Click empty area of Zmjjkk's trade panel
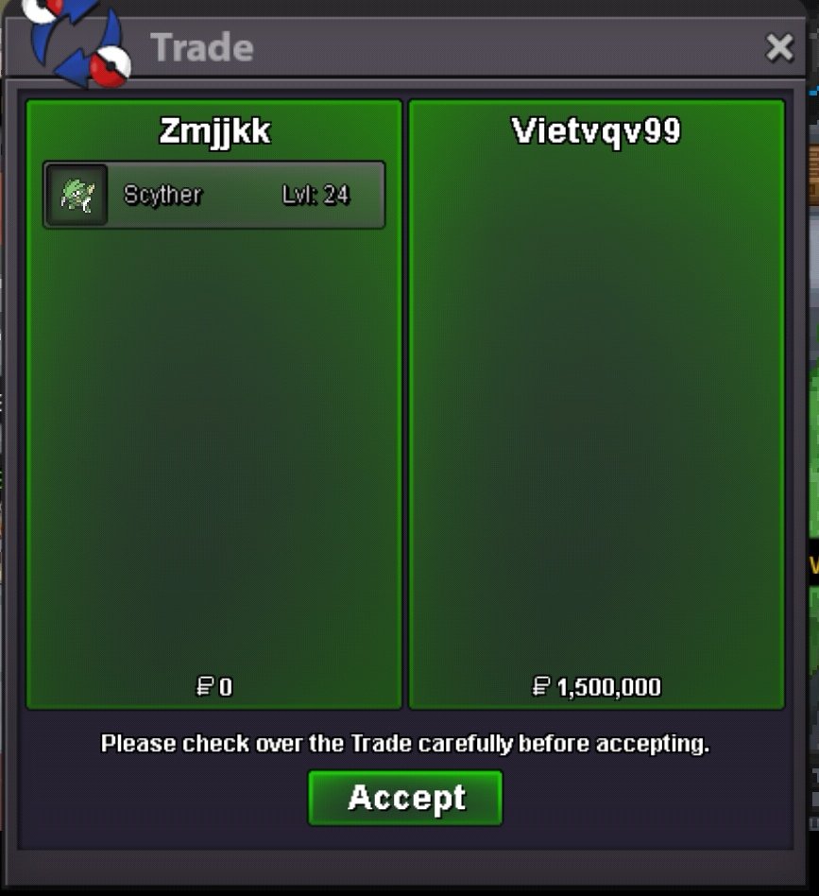Screen dimensions: 819x896 [214, 446]
